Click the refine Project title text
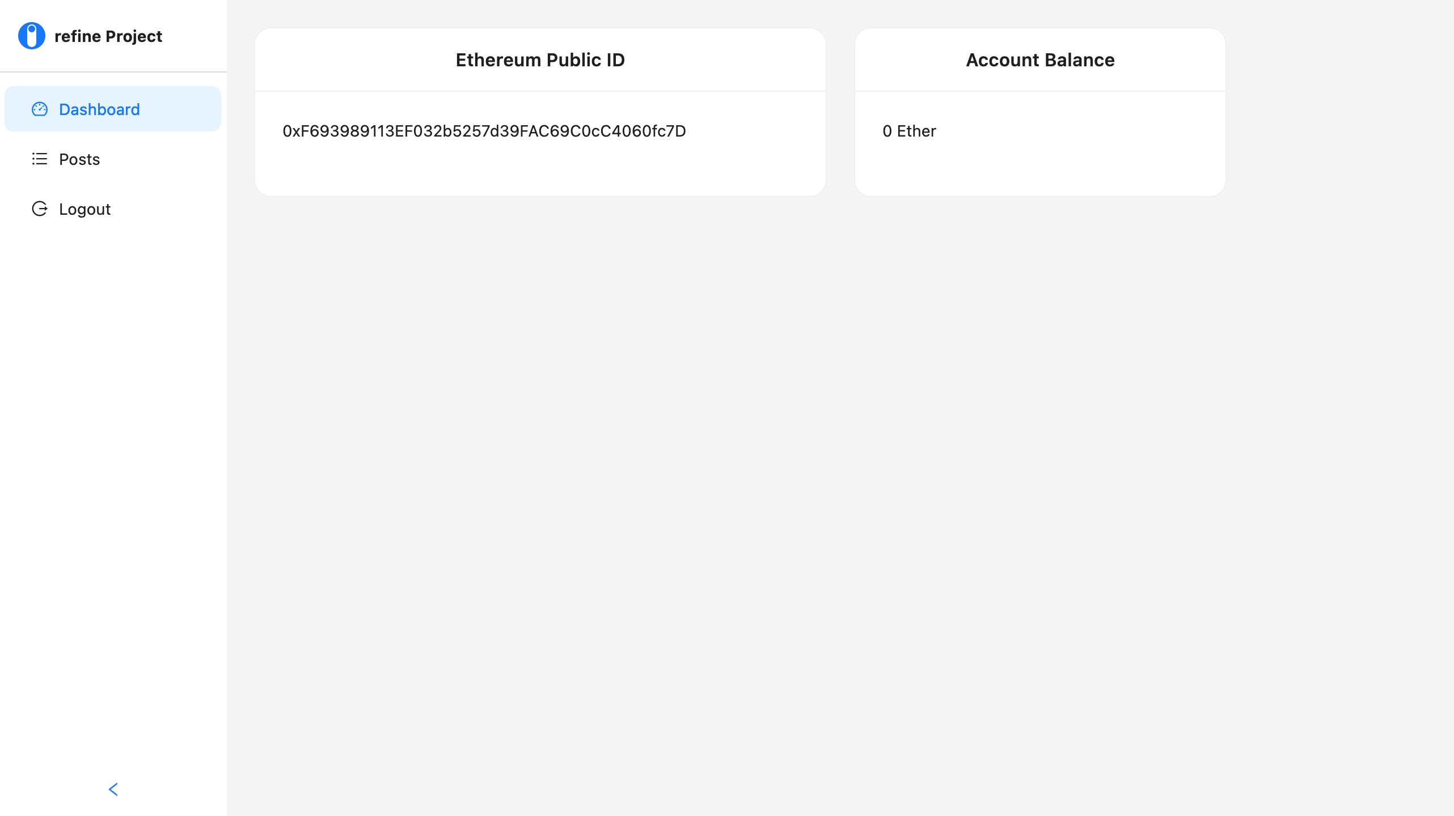Screen dimensions: 1454x816 coord(108,36)
